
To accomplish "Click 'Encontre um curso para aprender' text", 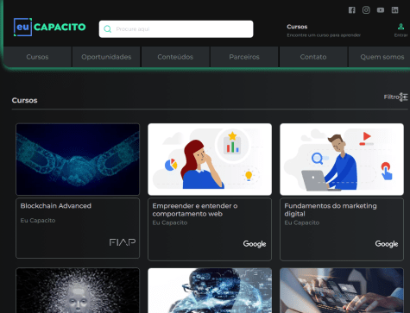I will (x=324, y=35).
